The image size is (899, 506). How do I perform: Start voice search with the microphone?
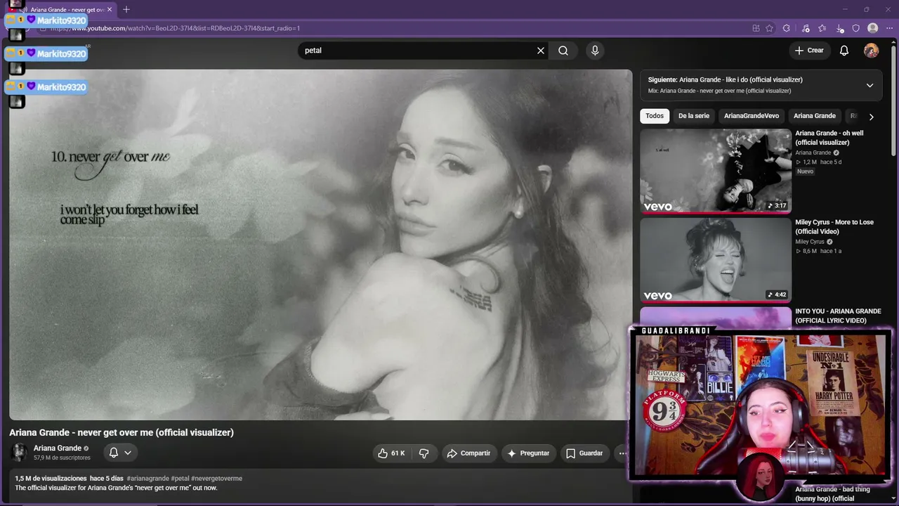pos(595,51)
